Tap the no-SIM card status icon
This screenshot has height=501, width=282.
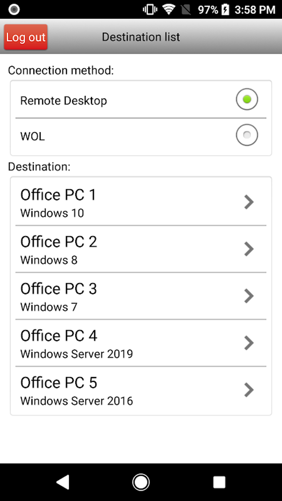(x=186, y=10)
